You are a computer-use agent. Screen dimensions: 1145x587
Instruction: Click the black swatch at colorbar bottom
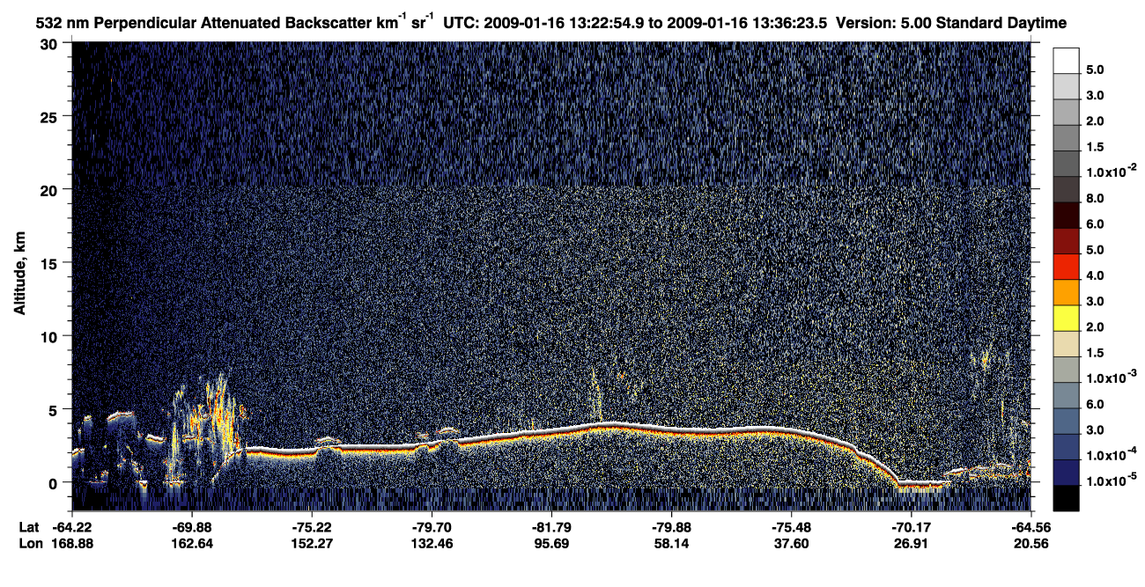(x=1066, y=498)
